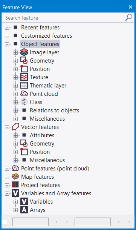Select the Variables tree item

click(x=41, y=202)
